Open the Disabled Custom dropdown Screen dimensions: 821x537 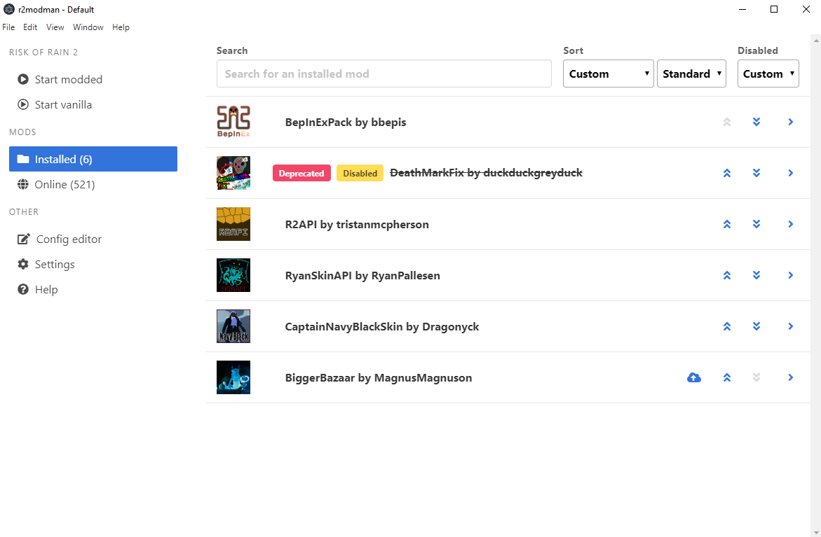(x=768, y=74)
